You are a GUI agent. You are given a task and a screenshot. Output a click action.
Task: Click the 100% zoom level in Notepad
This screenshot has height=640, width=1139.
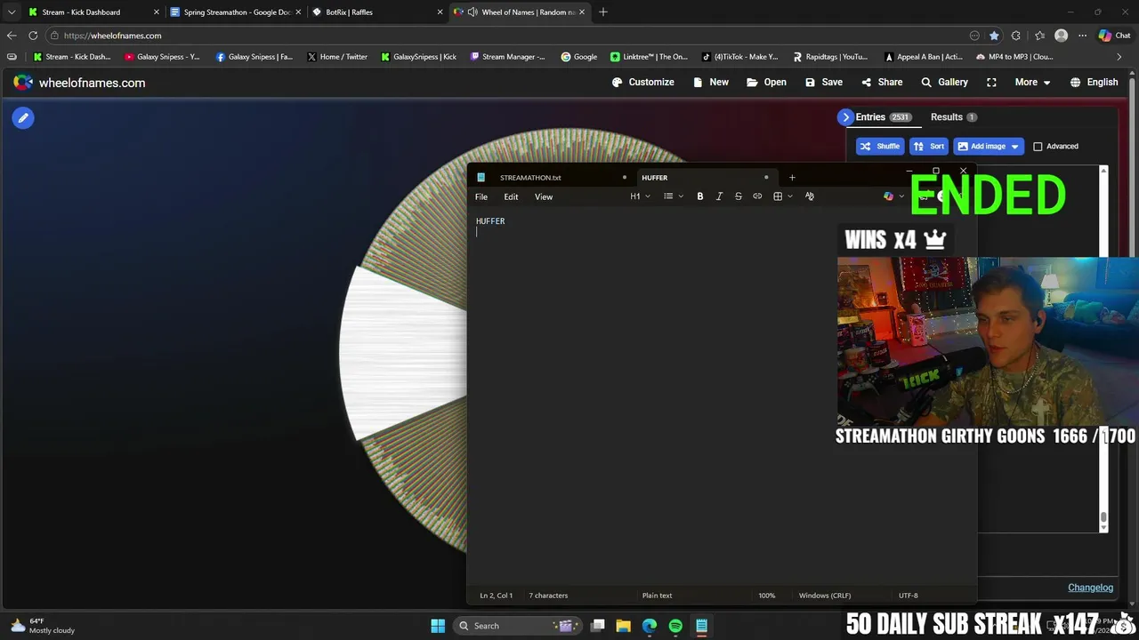[x=766, y=596]
